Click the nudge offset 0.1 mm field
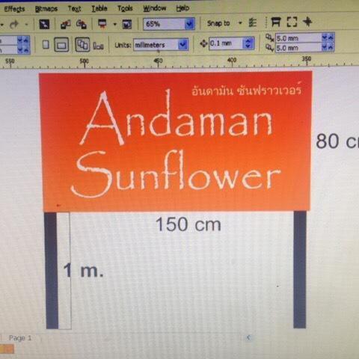Image resolution: width=359 pixels, height=359 pixels. (x=226, y=43)
